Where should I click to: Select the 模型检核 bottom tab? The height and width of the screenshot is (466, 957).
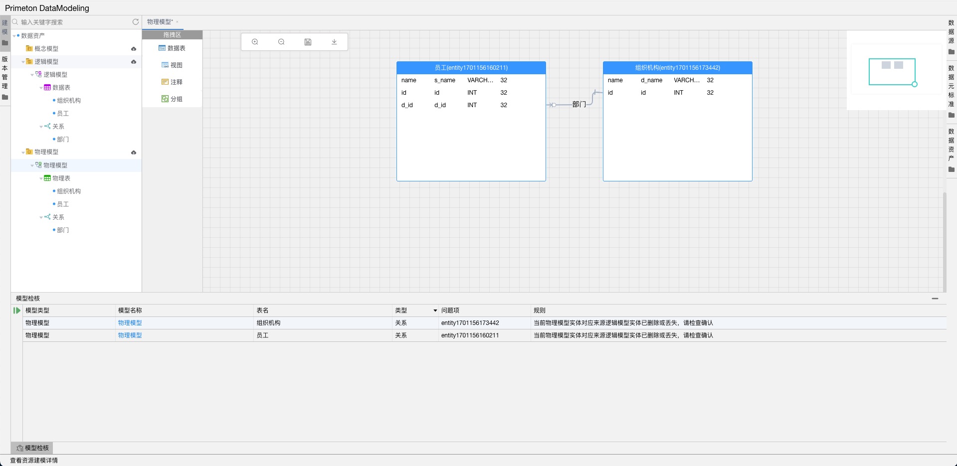click(x=32, y=448)
